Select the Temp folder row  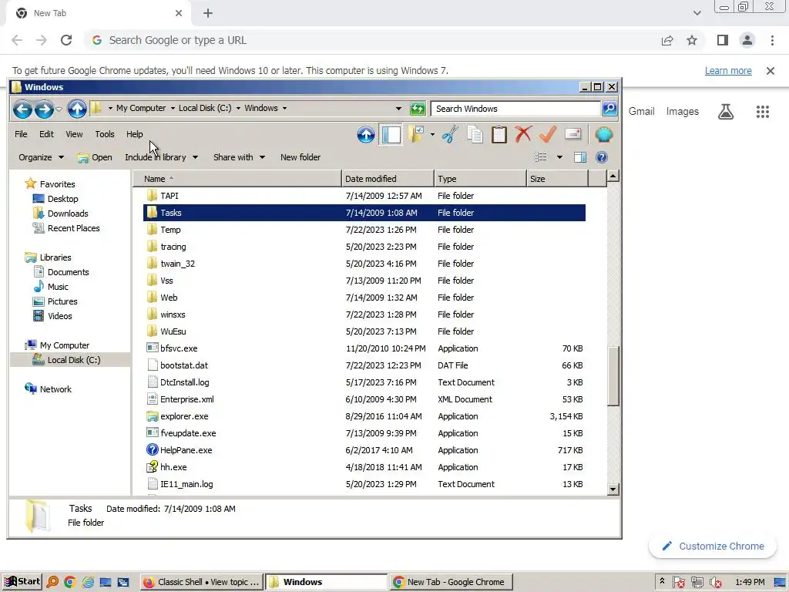pyautogui.click(x=364, y=230)
